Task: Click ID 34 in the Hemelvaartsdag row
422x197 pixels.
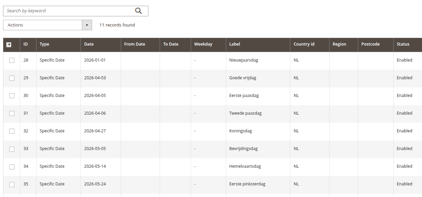Action: (x=26, y=166)
